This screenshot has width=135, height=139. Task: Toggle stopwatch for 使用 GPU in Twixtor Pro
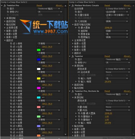8,12
